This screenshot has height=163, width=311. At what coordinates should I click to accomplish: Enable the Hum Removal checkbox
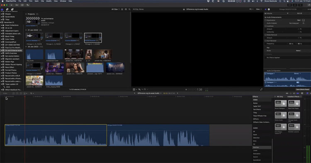point(265,41)
